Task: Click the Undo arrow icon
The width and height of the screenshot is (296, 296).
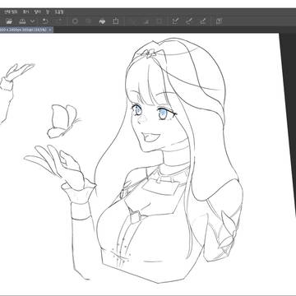Action: coord(45,21)
